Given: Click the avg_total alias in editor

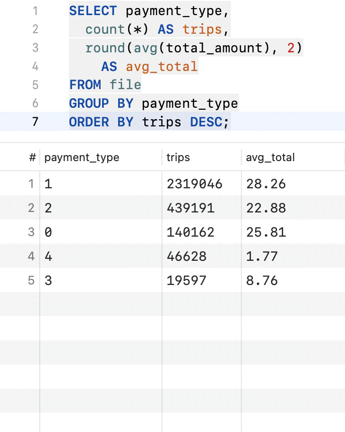Looking at the screenshot, I should 162,66.
